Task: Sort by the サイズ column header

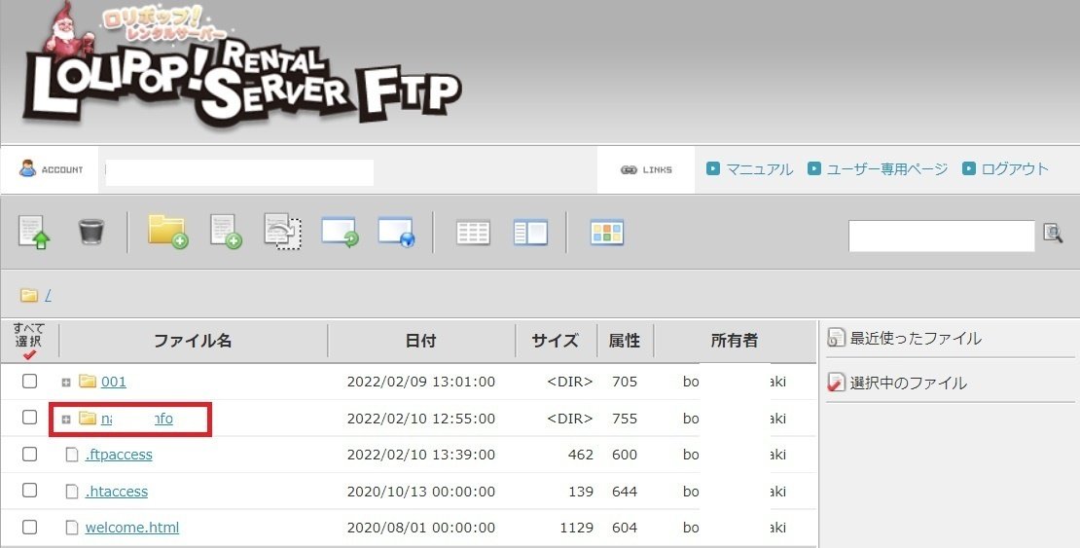Action: click(x=556, y=341)
